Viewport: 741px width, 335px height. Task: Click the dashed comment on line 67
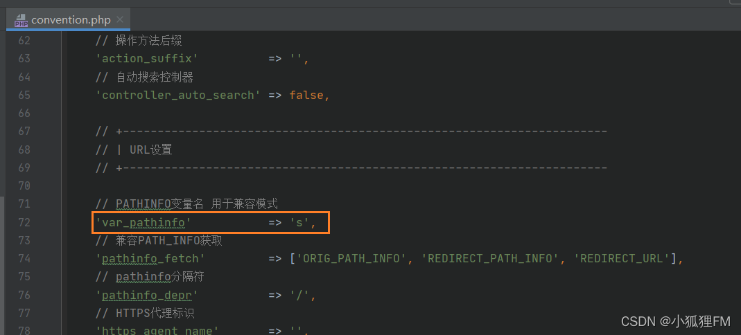coord(351,132)
